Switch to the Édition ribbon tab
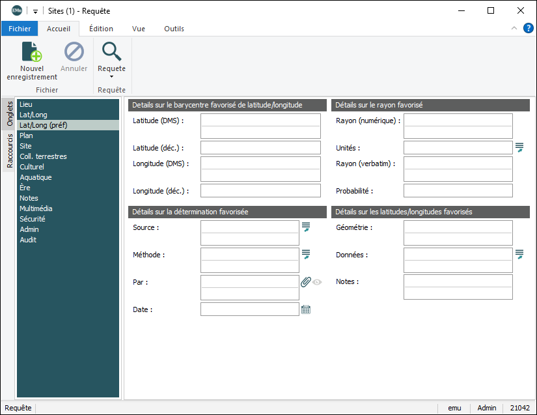This screenshot has width=537, height=415. pos(101,29)
